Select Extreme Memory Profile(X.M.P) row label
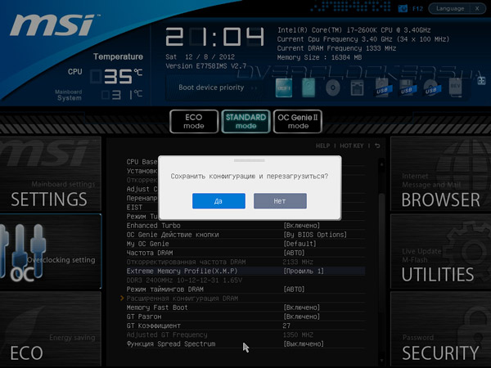 tap(182, 271)
